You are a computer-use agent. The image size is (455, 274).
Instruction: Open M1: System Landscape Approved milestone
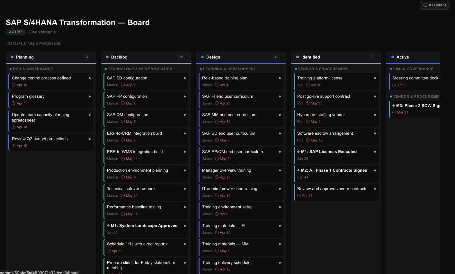click(146, 229)
